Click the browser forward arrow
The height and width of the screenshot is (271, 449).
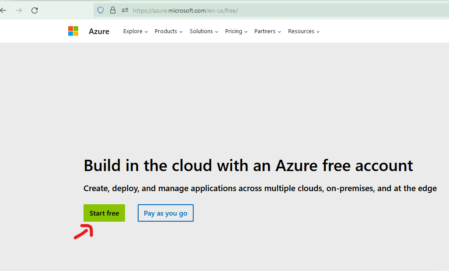point(19,10)
